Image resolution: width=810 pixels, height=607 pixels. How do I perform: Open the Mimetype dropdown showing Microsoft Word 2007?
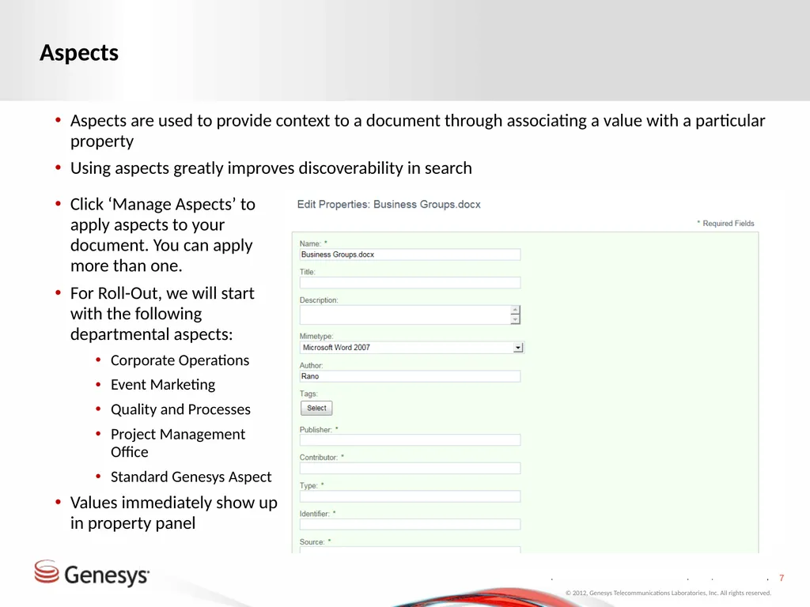[x=411, y=348]
